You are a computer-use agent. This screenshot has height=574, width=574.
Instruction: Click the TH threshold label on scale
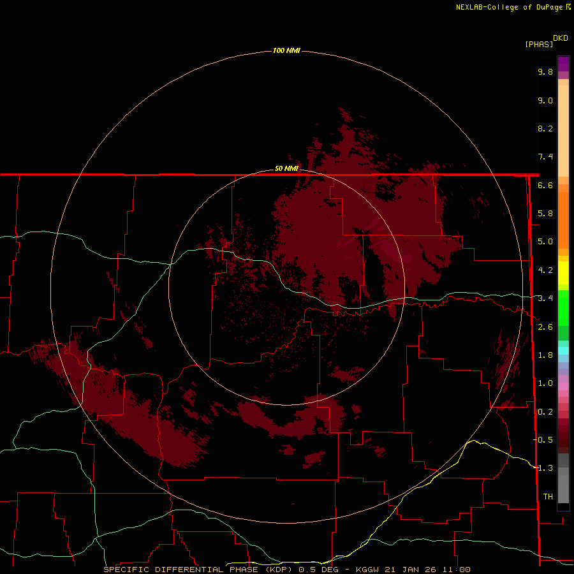(548, 497)
